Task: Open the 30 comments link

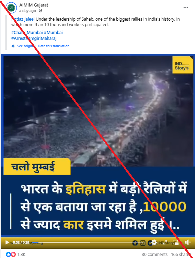Action: (154, 254)
